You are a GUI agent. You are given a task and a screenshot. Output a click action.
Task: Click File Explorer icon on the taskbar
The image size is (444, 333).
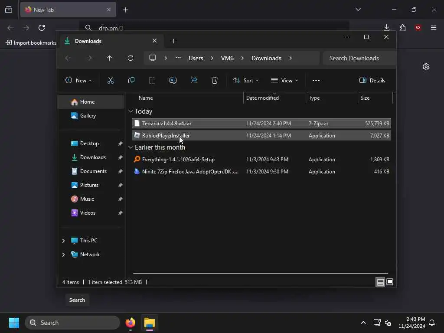[150, 323]
